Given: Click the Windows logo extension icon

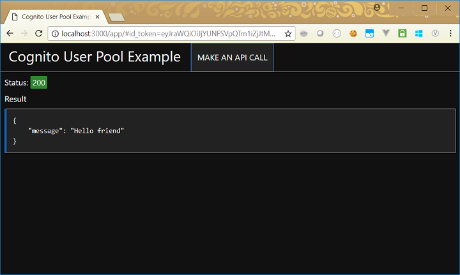Looking at the screenshot, I should (x=419, y=33).
